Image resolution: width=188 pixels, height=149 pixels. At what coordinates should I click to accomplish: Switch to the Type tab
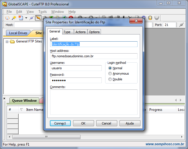68,32
